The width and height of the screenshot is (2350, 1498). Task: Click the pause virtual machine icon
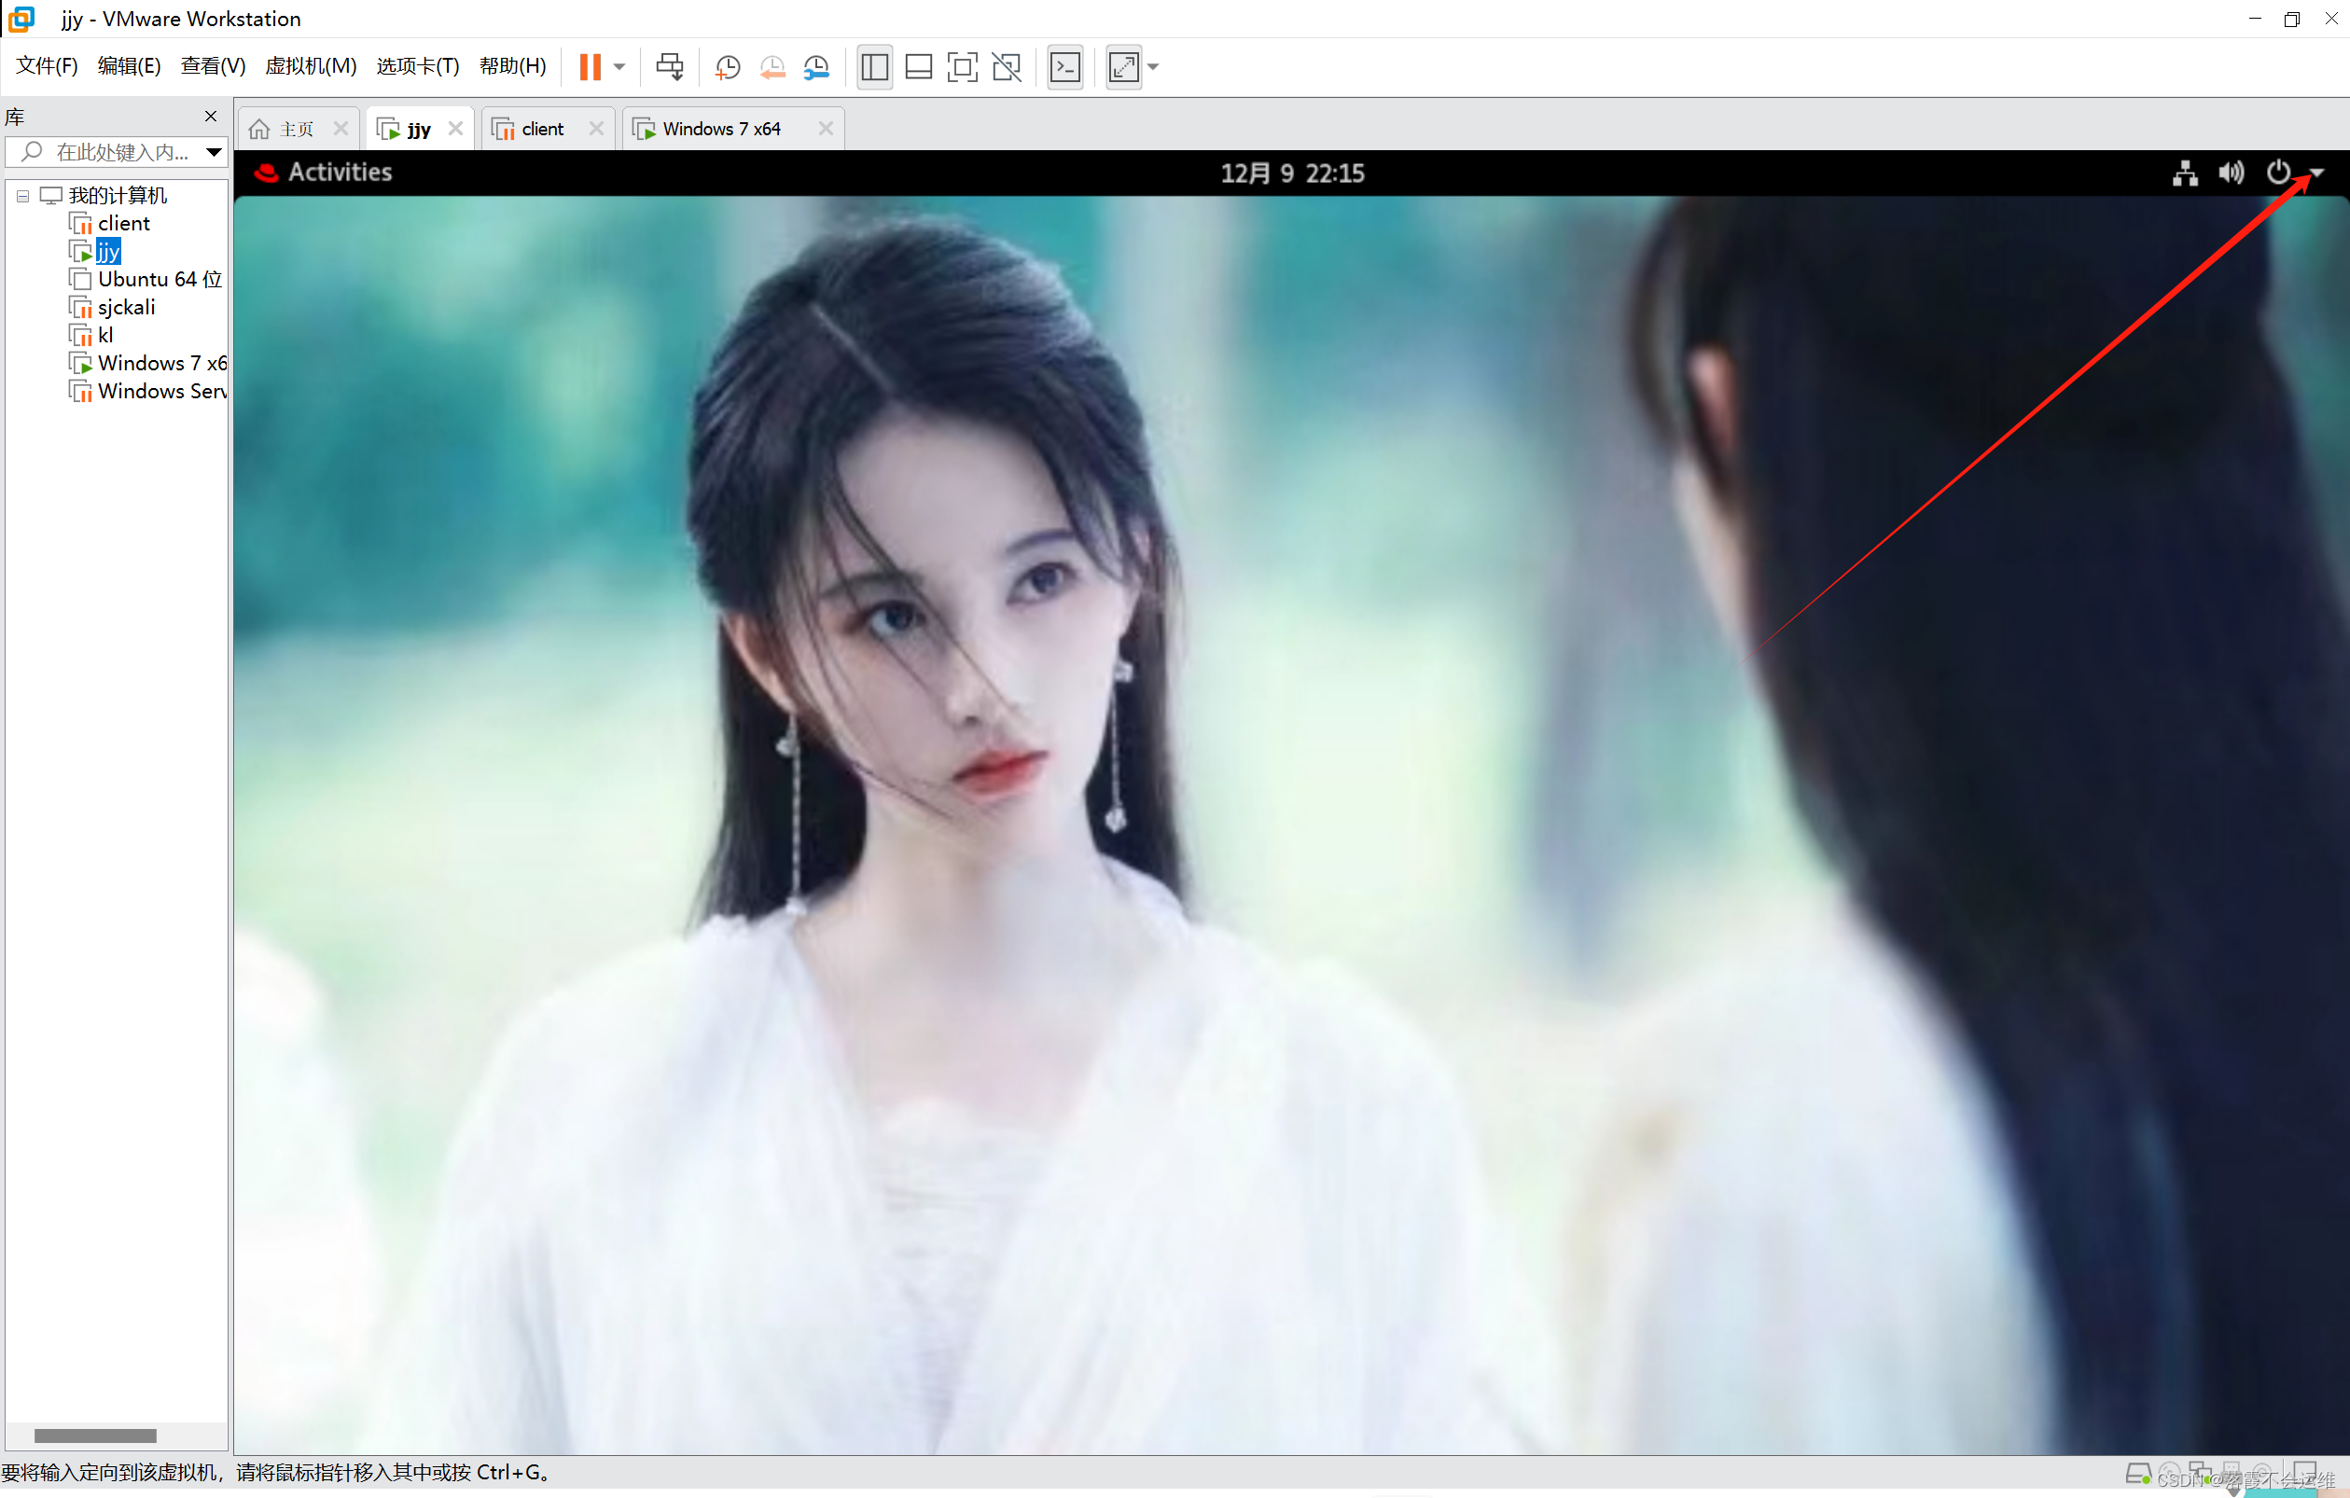pyautogui.click(x=590, y=66)
